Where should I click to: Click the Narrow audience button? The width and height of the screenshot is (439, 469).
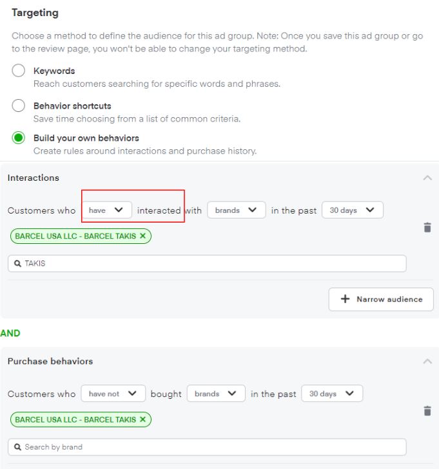[x=381, y=299]
